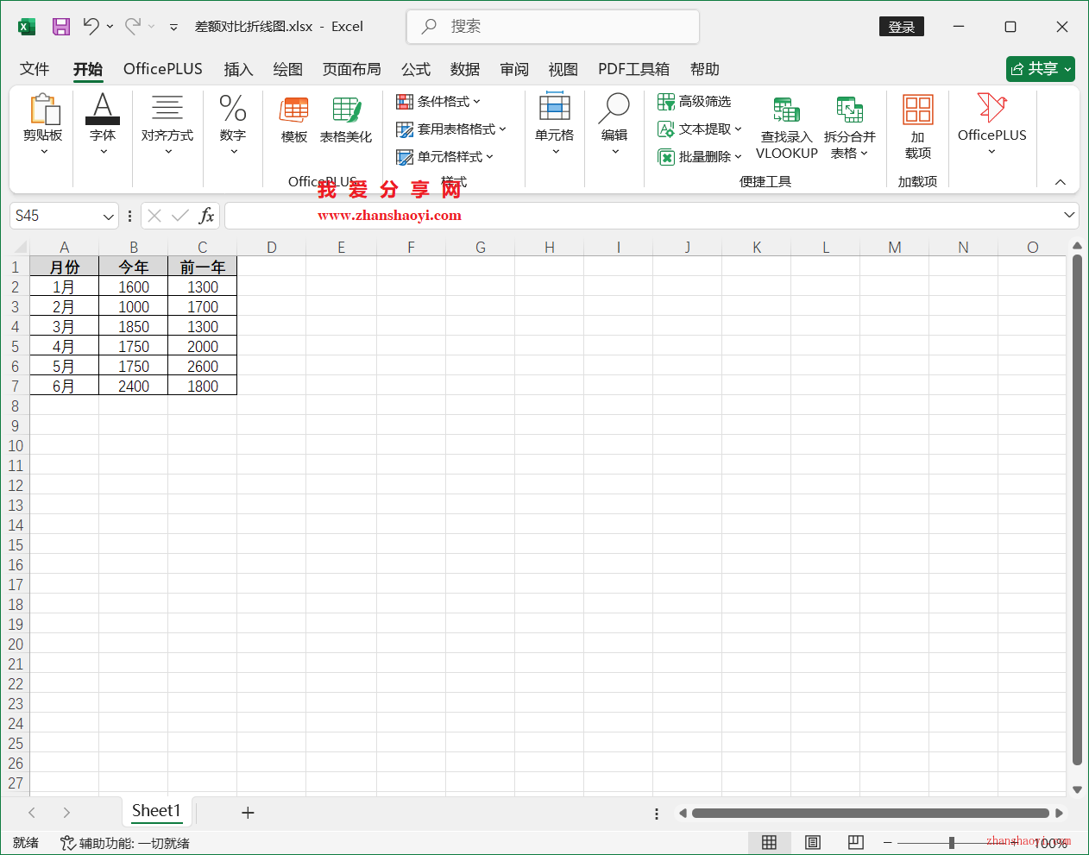Switch to Page Layout view in status bar
Image resolution: width=1089 pixels, height=855 pixels.
point(812,842)
